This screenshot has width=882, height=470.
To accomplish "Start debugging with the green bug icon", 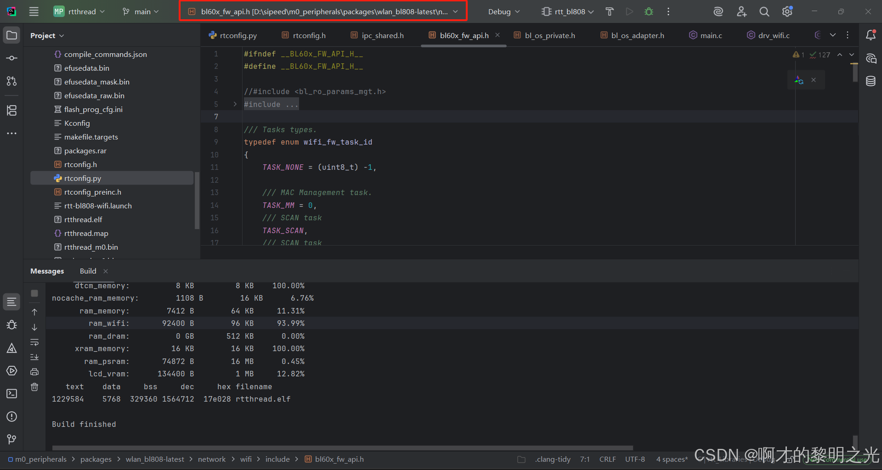I will tap(649, 11).
